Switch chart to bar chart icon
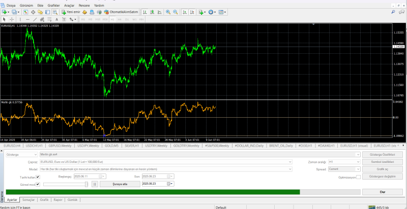 (145, 12)
